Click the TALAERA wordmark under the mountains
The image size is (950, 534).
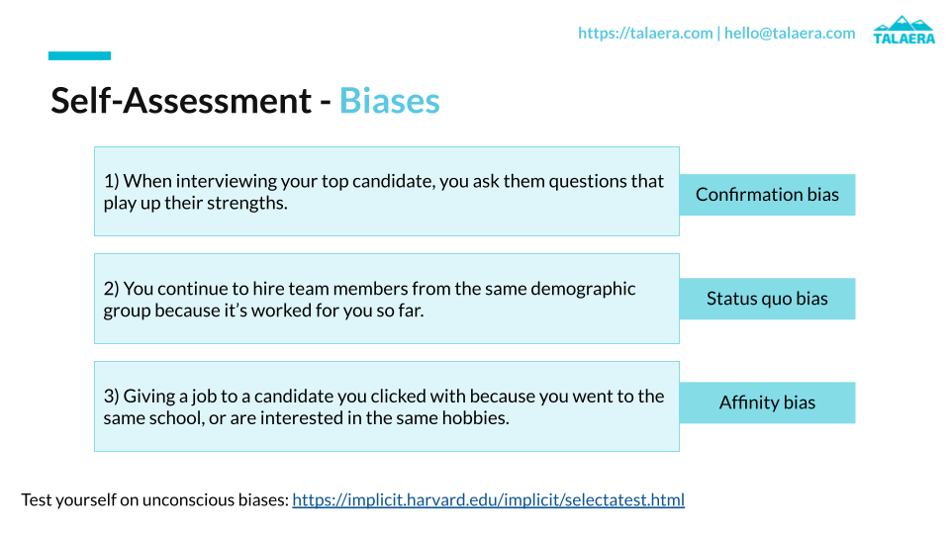903,39
